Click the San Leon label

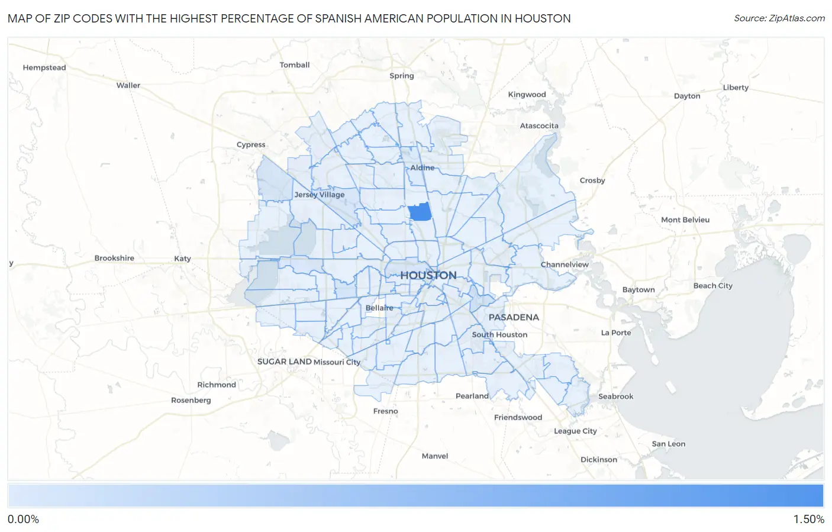[669, 444]
